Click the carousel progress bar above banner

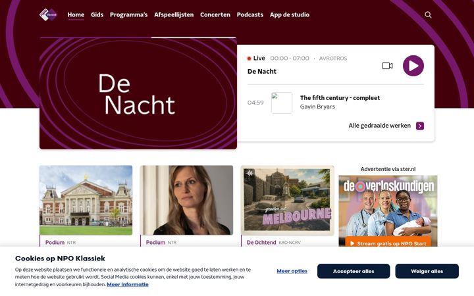coord(138,37)
